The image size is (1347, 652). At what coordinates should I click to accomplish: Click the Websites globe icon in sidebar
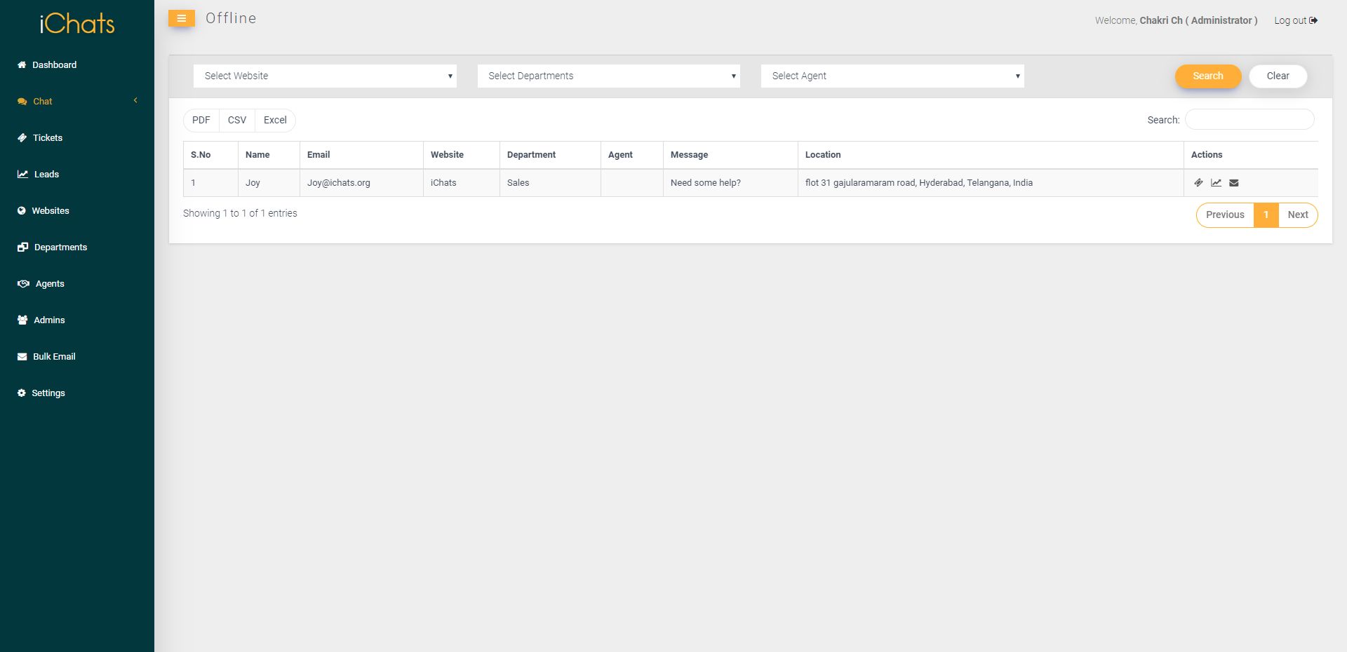click(x=22, y=210)
